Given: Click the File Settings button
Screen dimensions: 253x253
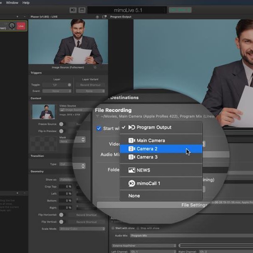Looking at the screenshot, I should [194, 205].
